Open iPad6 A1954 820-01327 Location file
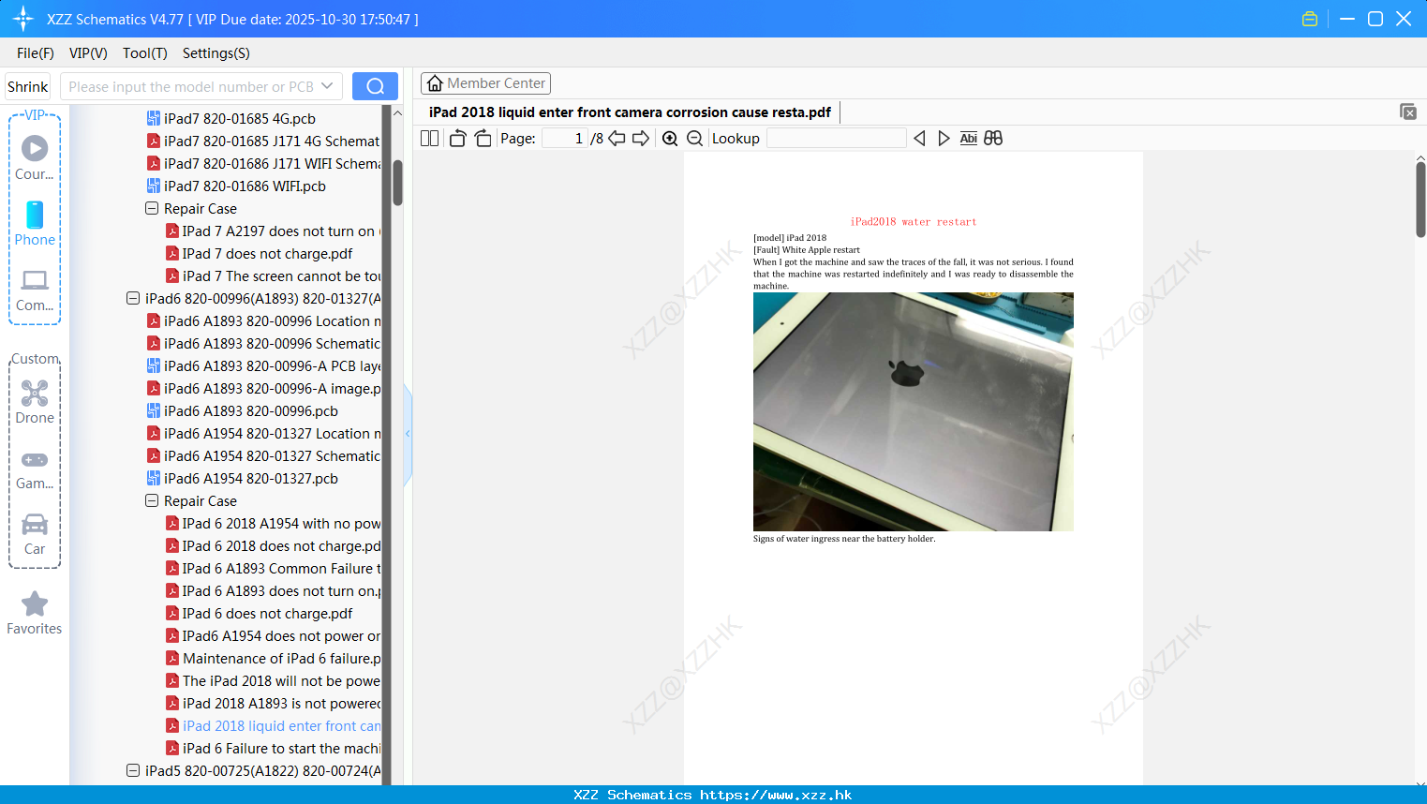1427x804 pixels. pos(263,434)
